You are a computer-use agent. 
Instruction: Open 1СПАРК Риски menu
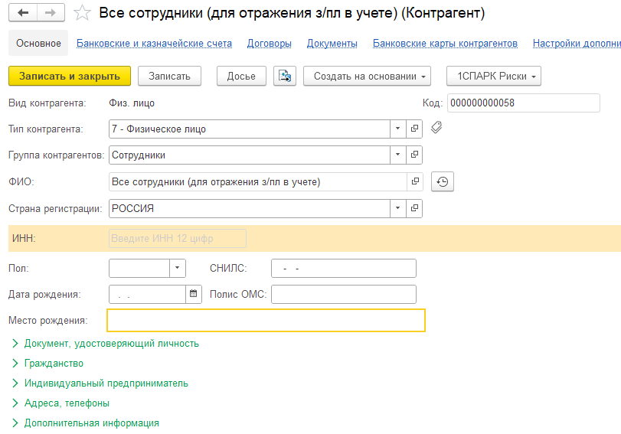click(493, 76)
